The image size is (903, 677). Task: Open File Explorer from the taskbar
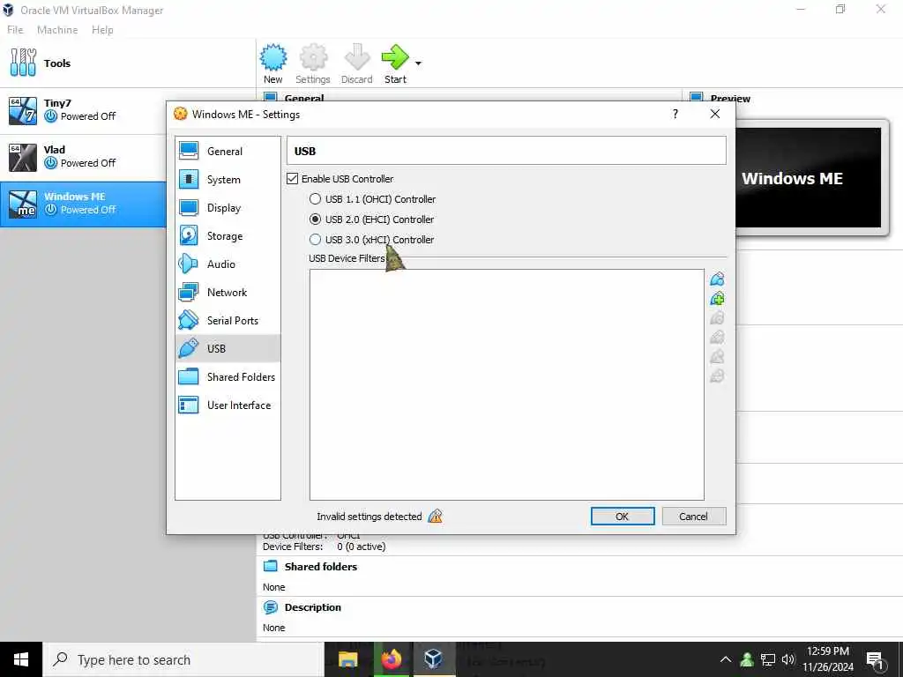(x=347, y=659)
